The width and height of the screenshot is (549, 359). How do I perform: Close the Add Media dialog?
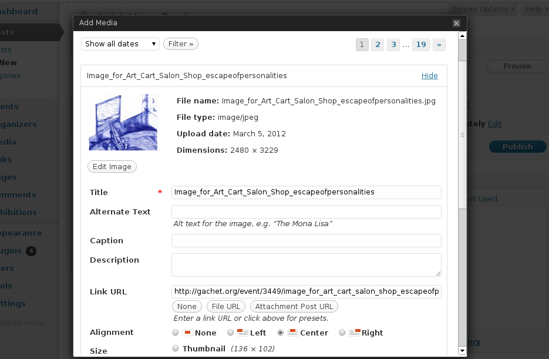coord(456,23)
